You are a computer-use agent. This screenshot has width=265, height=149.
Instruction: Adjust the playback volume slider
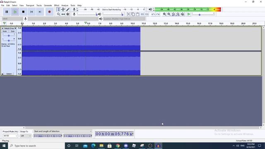(x=113, y=15)
